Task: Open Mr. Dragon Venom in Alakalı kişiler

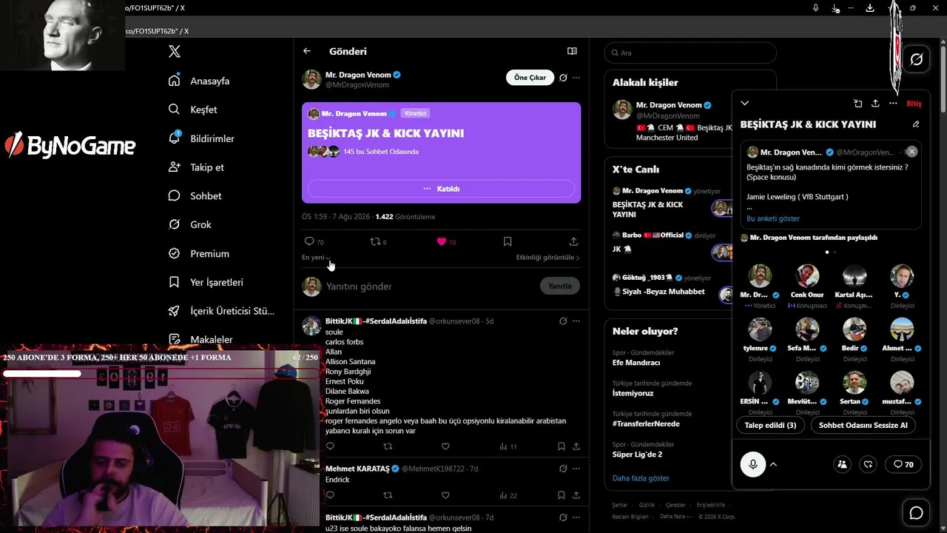Action: 669,105
